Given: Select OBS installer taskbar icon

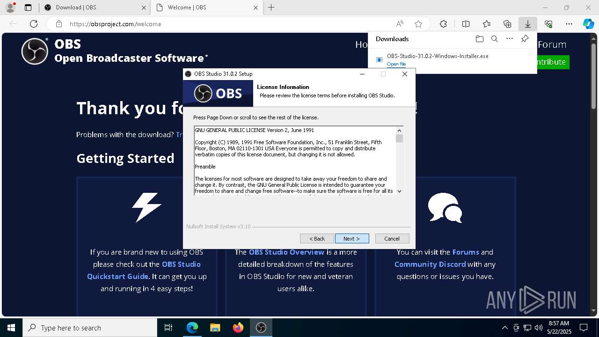Looking at the screenshot, I should tap(261, 328).
